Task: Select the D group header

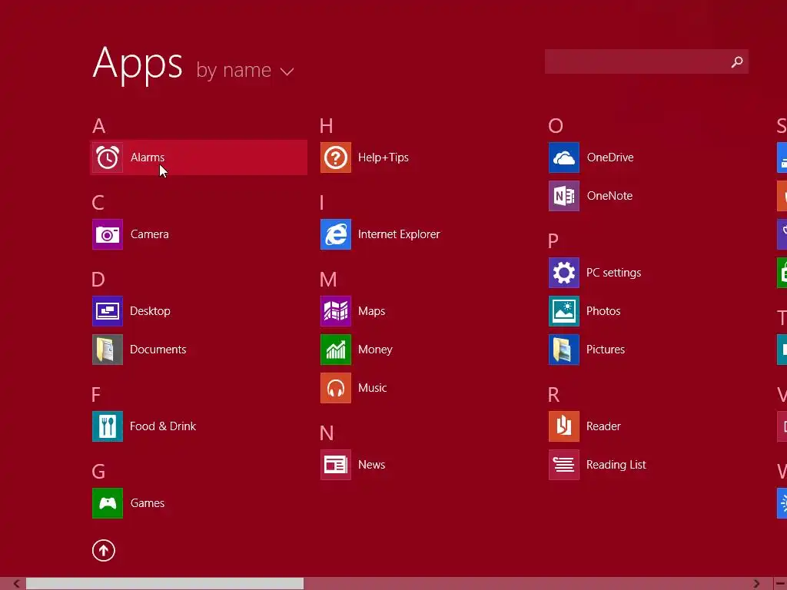Action: pos(98,280)
